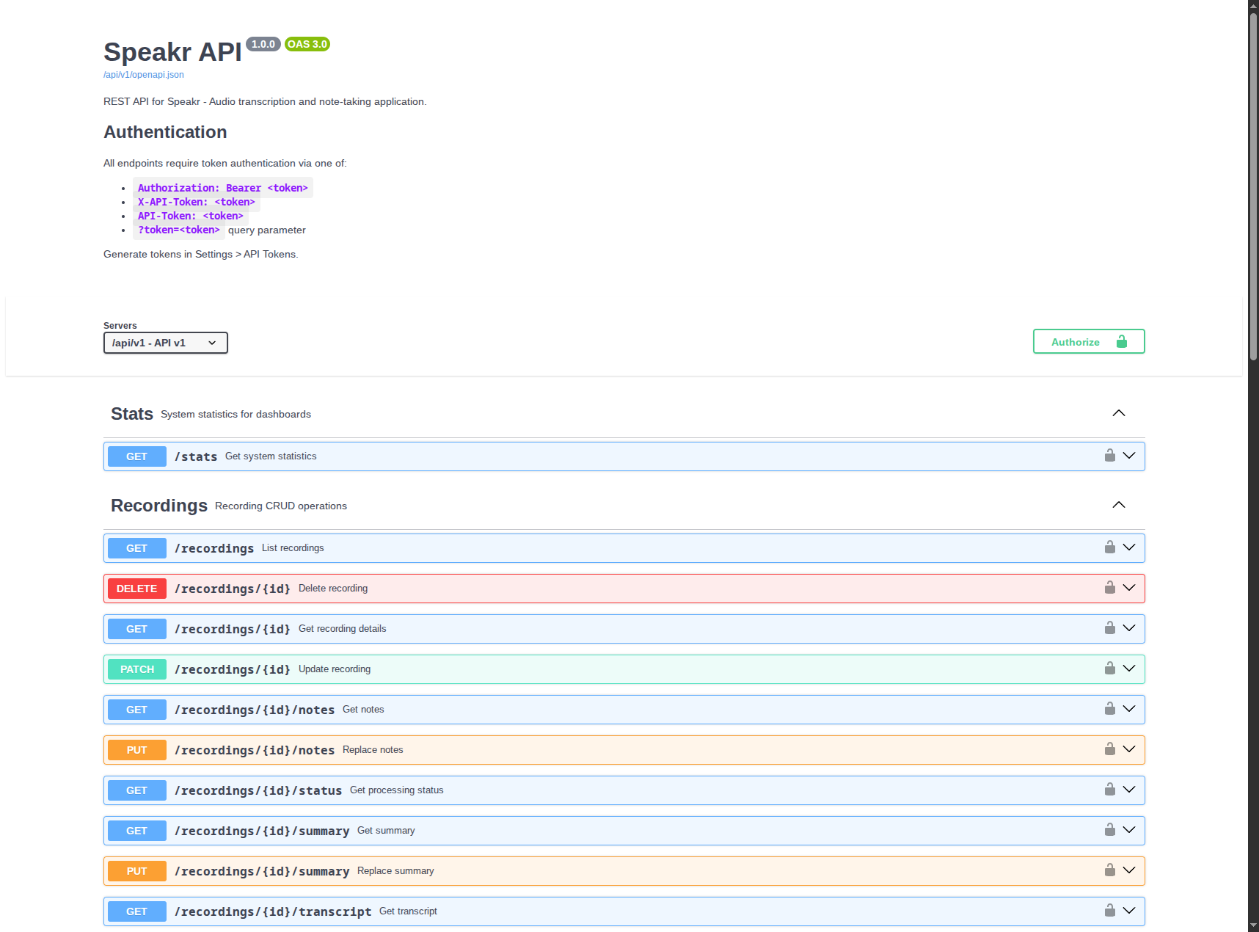Click the PUT badge on replace notes endpoint

click(x=136, y=749)
